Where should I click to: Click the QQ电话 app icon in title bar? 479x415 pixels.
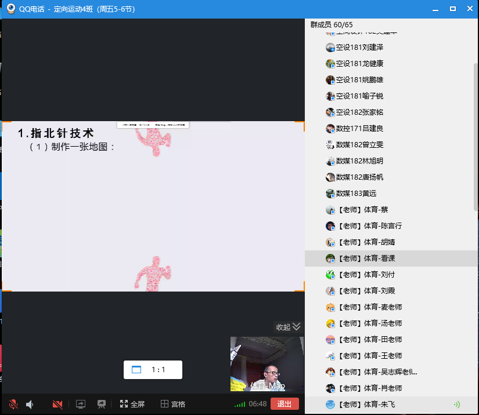pyautogui.click(x=10, y=8)
